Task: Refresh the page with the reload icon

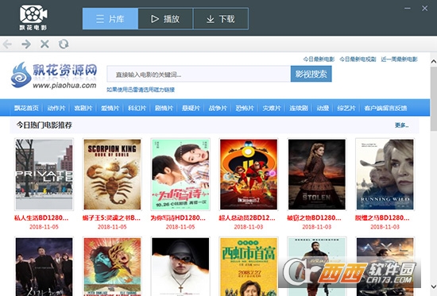Action: click(x=64, y=44)
